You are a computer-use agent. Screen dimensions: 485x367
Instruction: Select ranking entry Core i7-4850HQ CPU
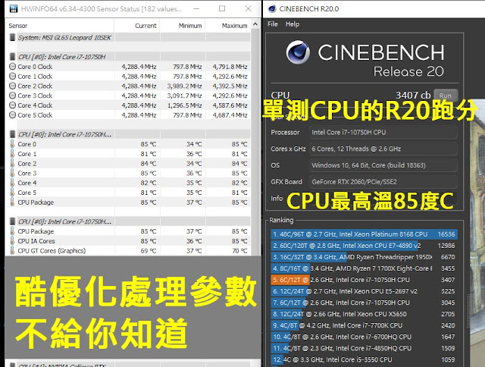364,349
